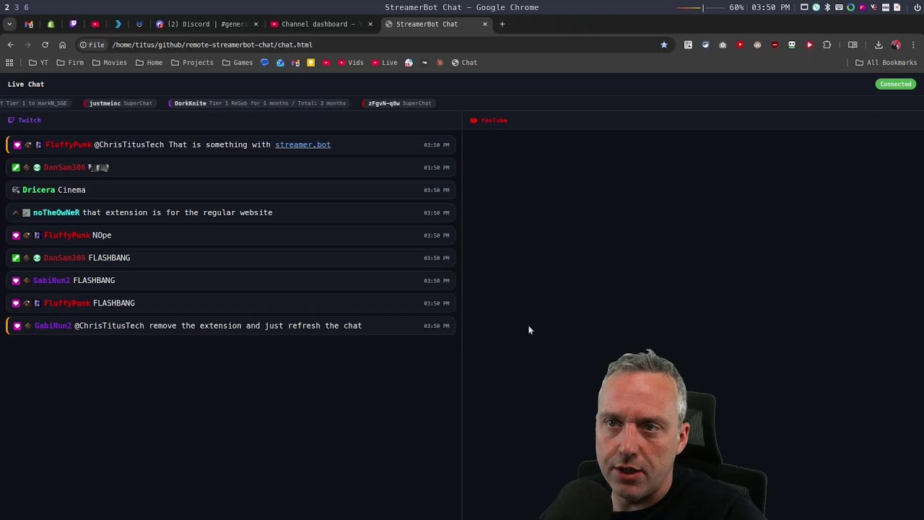
Task: Focus the address bar URL
Action: (212, 45)
